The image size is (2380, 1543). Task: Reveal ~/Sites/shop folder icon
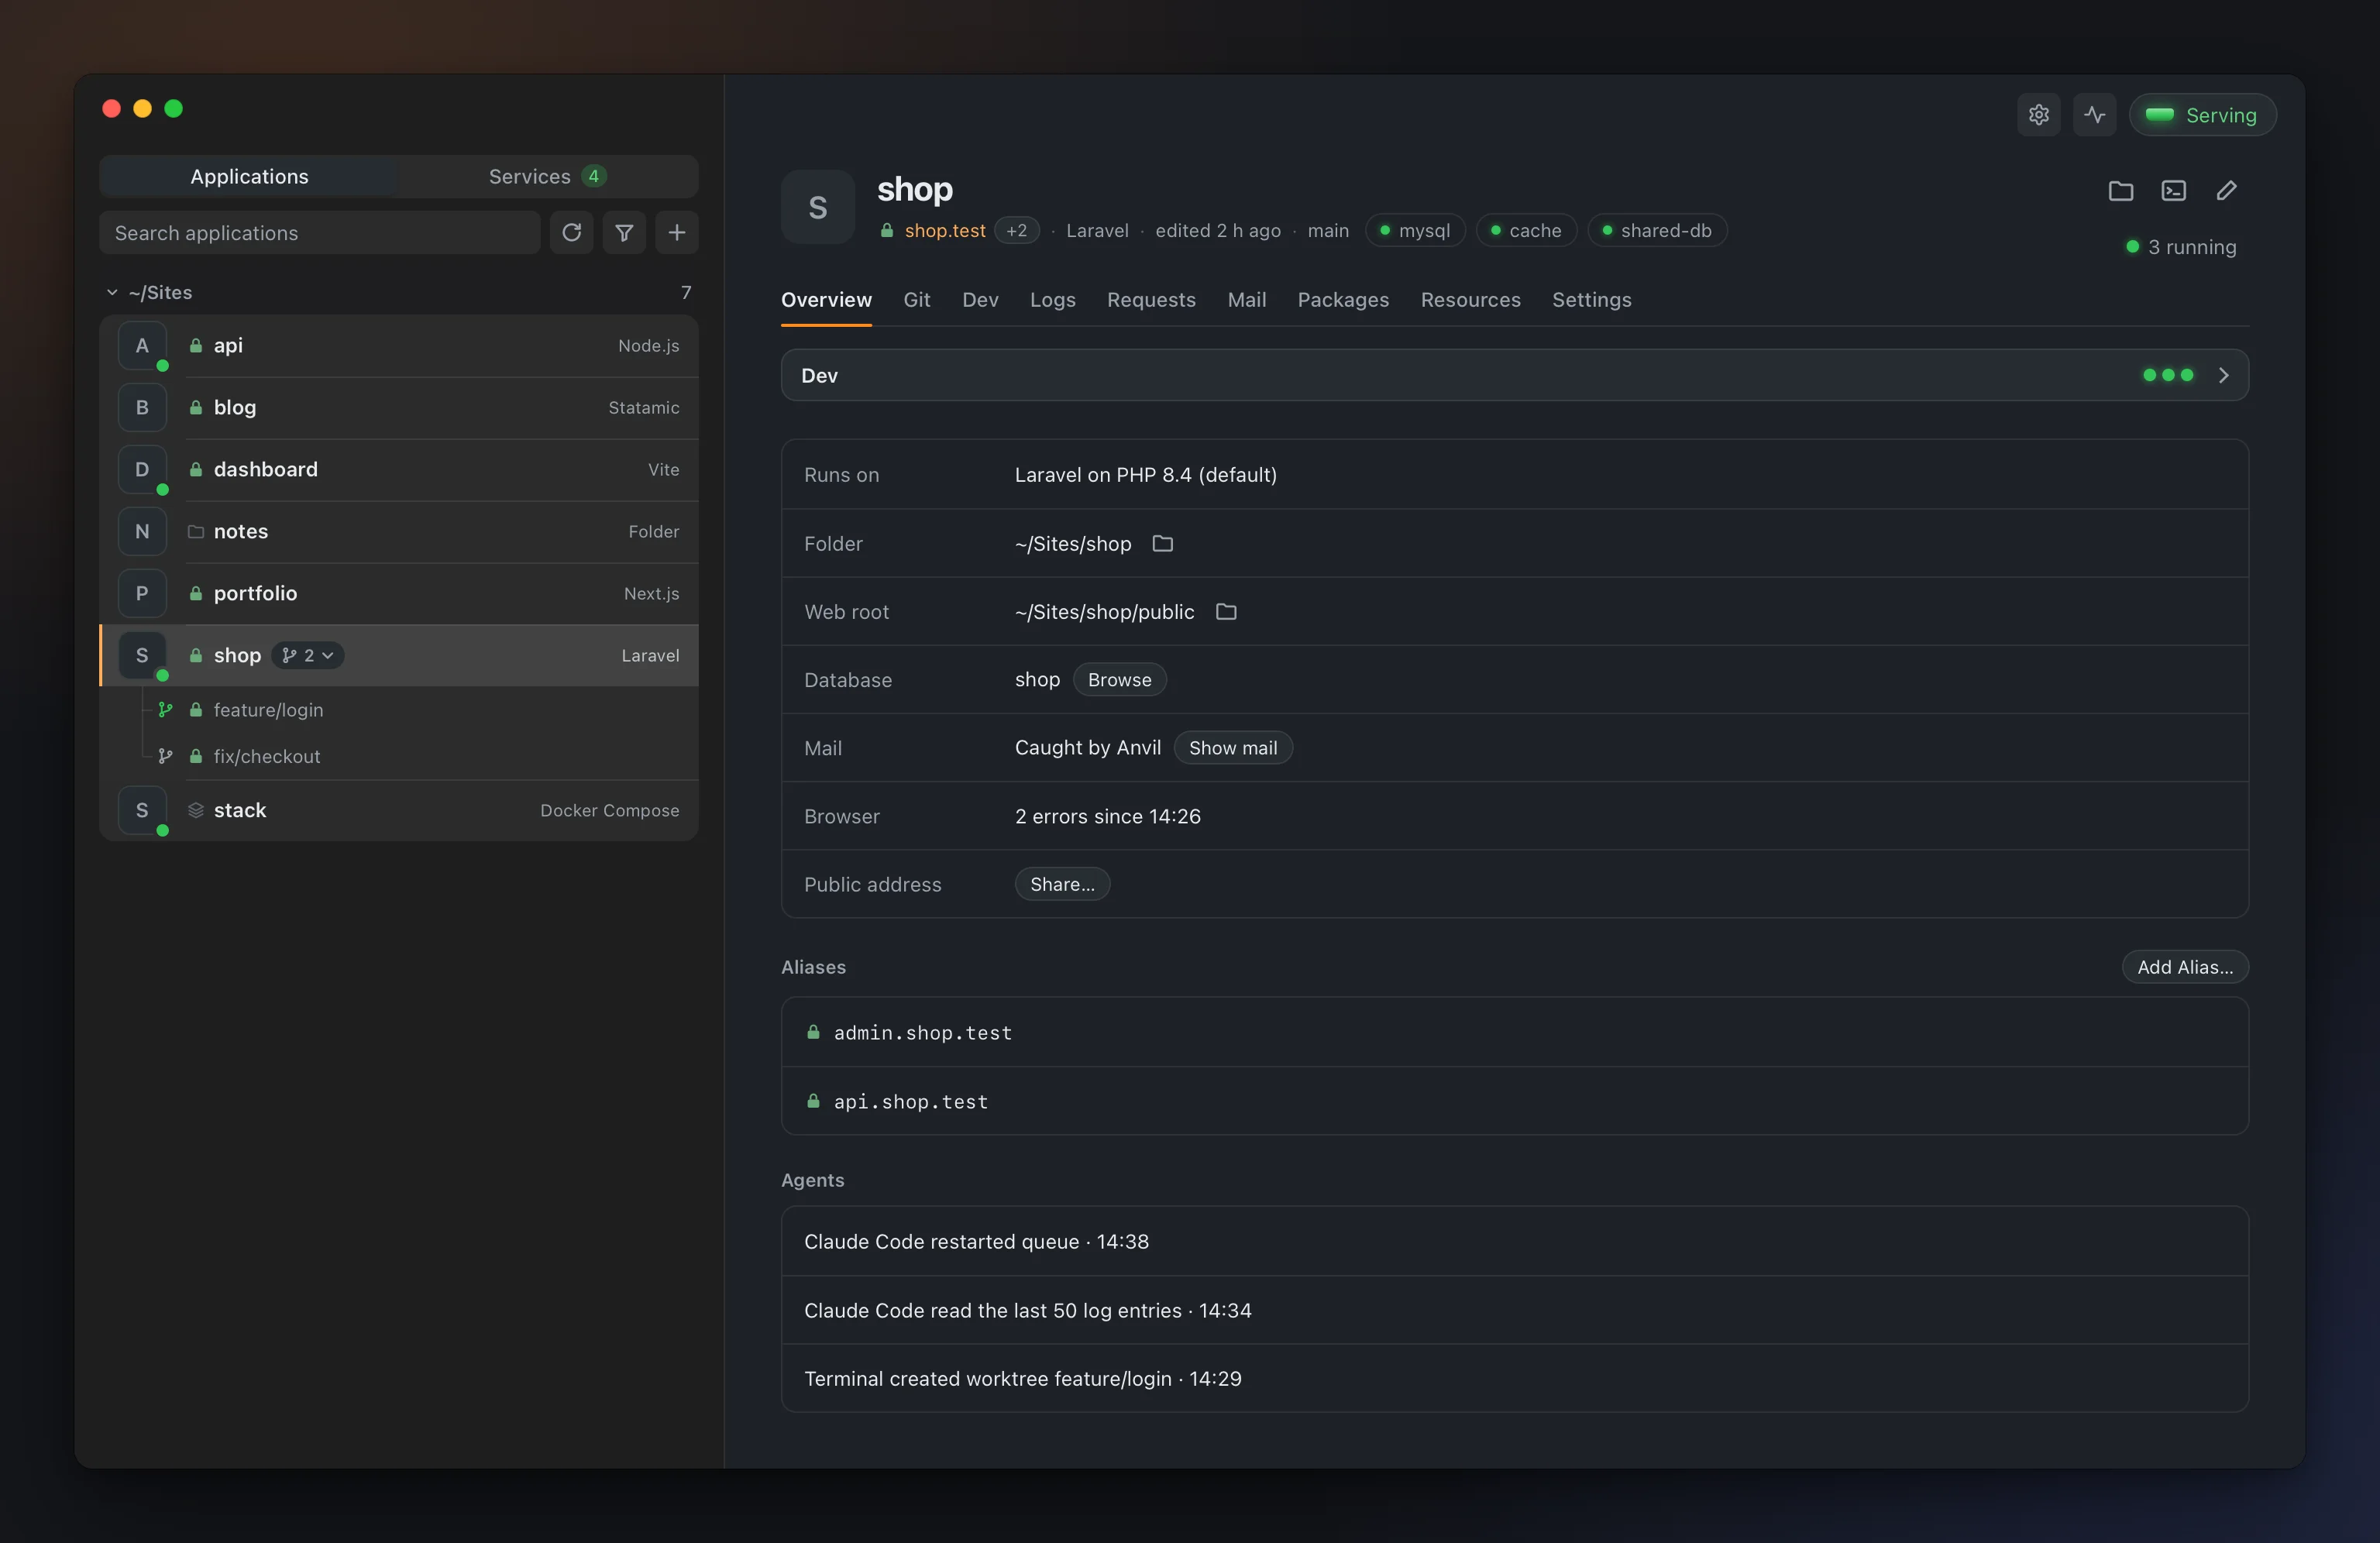click(1162, 543)
